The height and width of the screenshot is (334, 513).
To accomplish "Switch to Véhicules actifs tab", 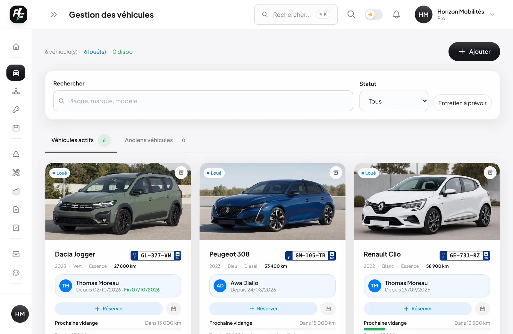I will tap(81, 140).
